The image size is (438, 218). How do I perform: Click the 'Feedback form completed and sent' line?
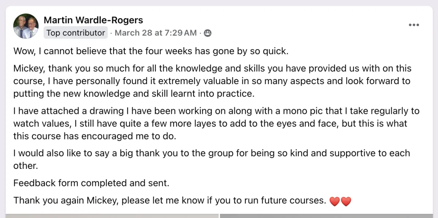click(91, 183)
